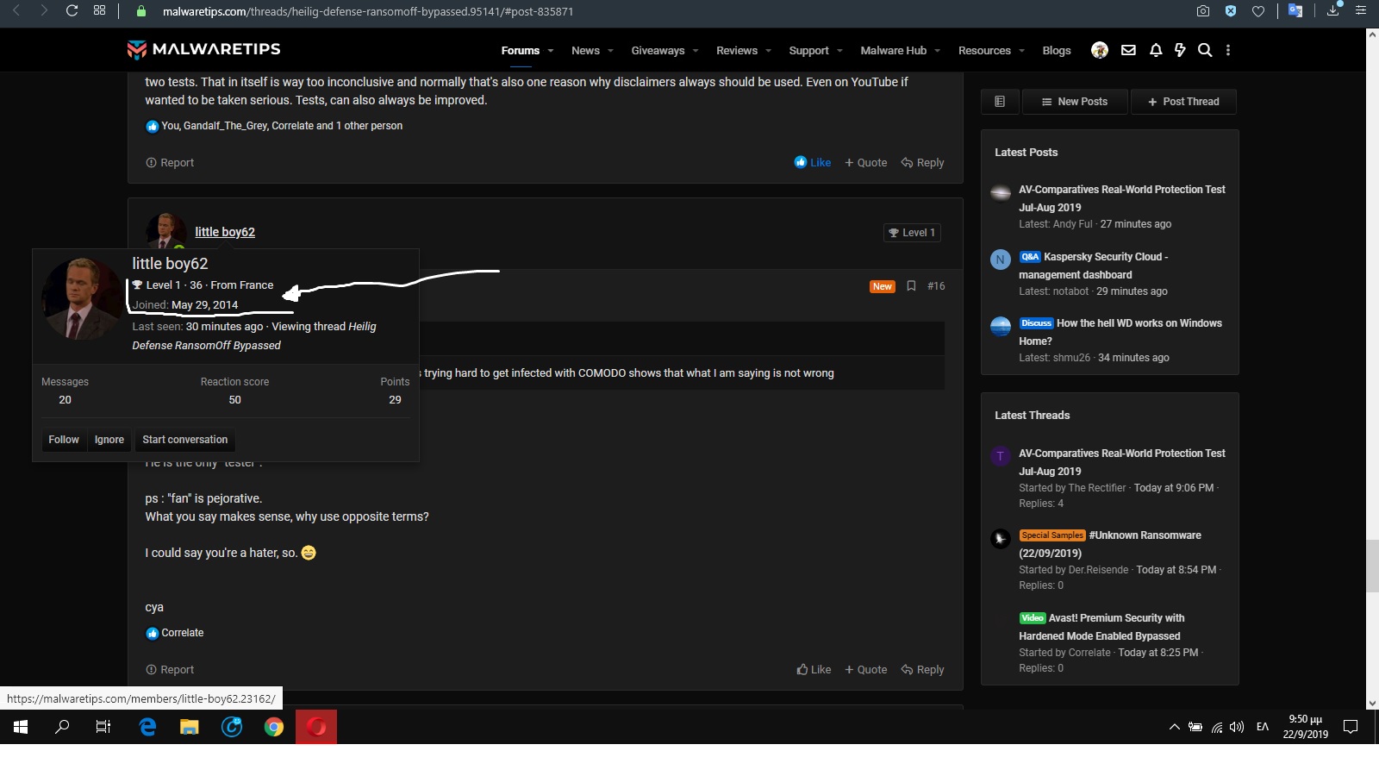Expand the Forums dropdown arrow
Viewport: 1379px width, 776px height.
(x=551, y=51)
